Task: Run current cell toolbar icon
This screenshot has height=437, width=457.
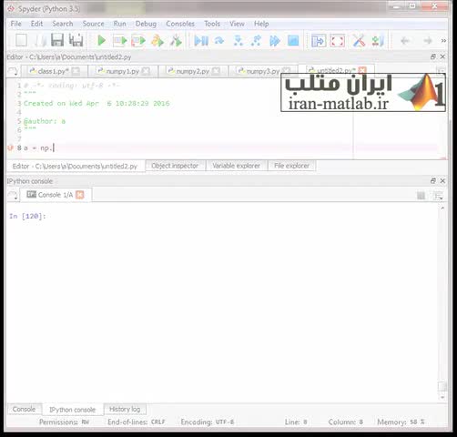Action: (x=119, y=40)
